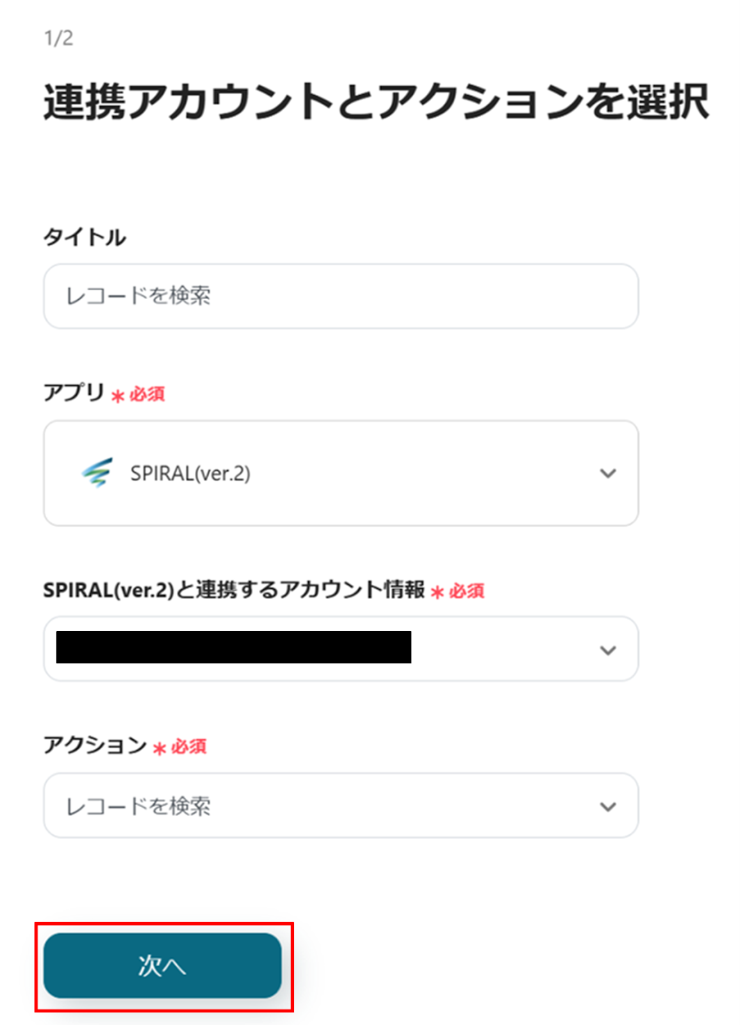Click the 1/2 step indicator
Screen dimensions: 740x1025
click(58, 38)
